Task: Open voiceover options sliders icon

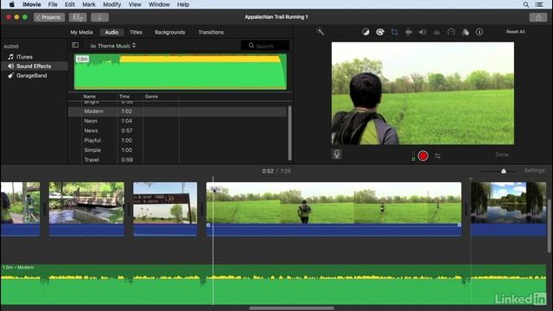Action: (x=438, y=155)
